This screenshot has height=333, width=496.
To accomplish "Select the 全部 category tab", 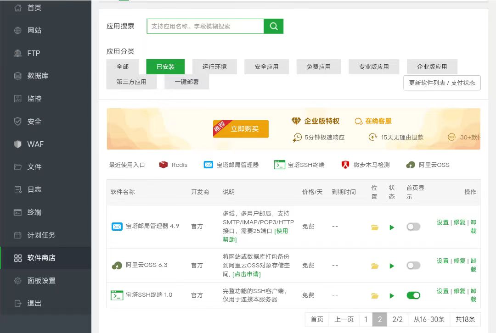I will point(123,67).
